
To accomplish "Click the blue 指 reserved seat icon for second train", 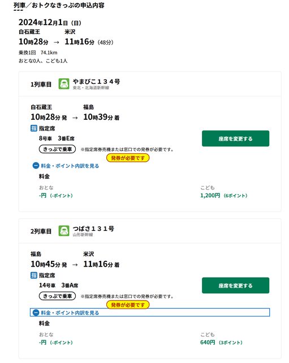I will point(34,275).
